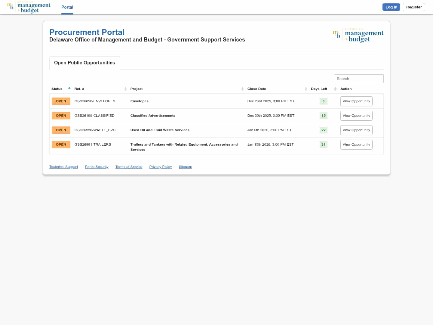Sort by Project column sort arrows
The image size is (433, 325).
[x=242, y=89]
